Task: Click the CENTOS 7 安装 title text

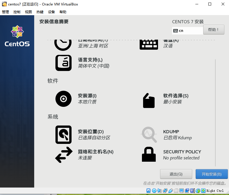Action: coord(188,22)
